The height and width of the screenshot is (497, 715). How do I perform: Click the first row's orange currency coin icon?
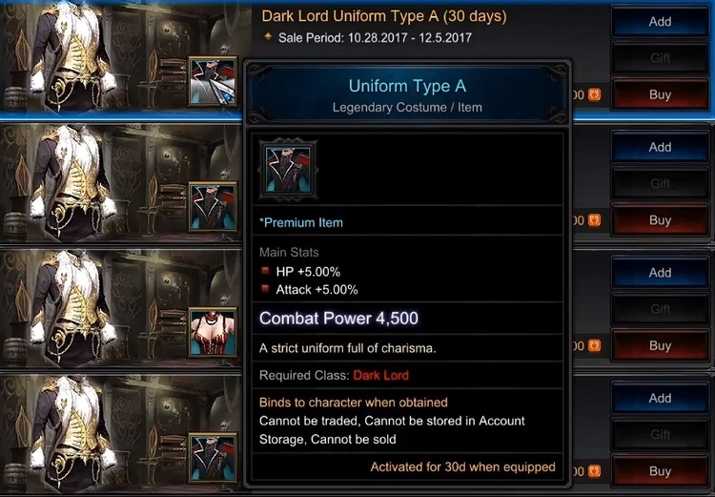594,94
